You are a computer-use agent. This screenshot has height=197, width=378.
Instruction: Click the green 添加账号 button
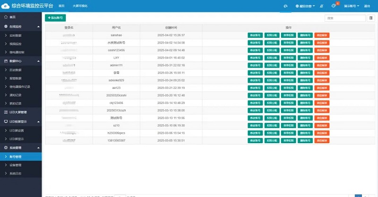tap(55, 17)
